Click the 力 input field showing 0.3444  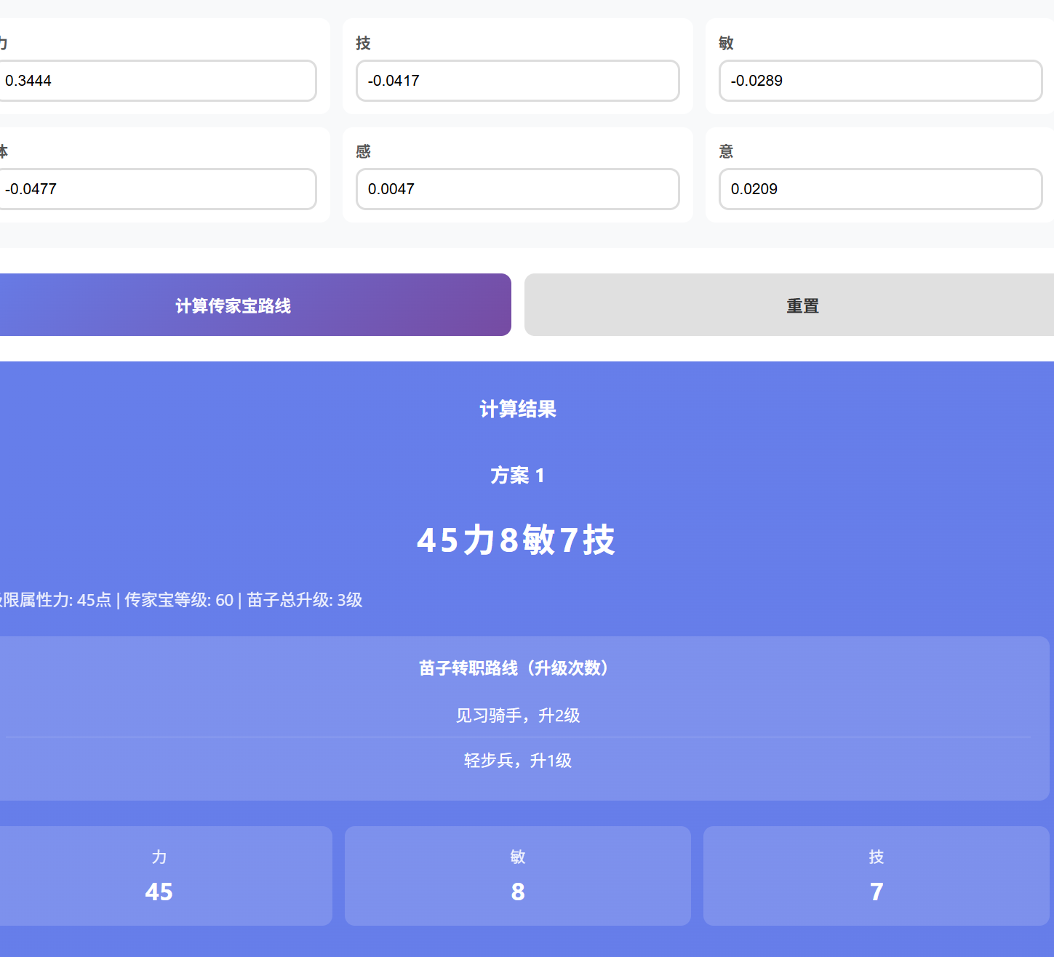point(156,81)
